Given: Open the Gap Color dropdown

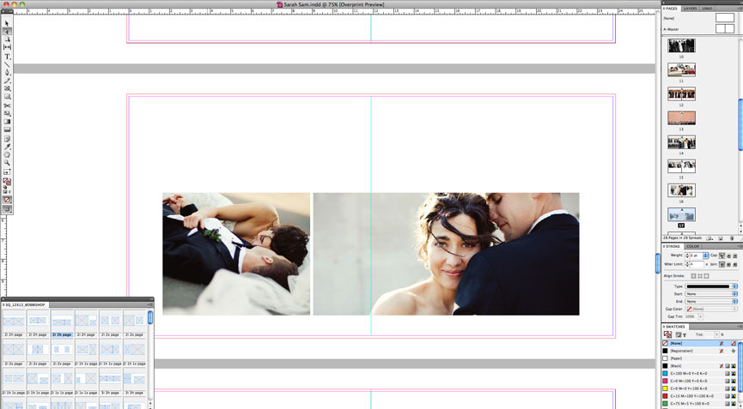Looking at the screenshot, I should click(710, 309).
